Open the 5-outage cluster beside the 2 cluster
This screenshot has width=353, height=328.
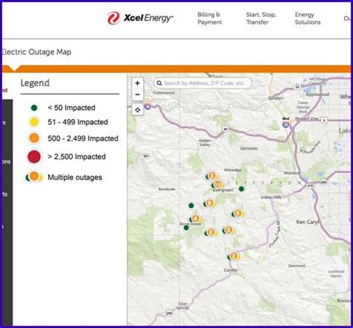coord(229,230)
